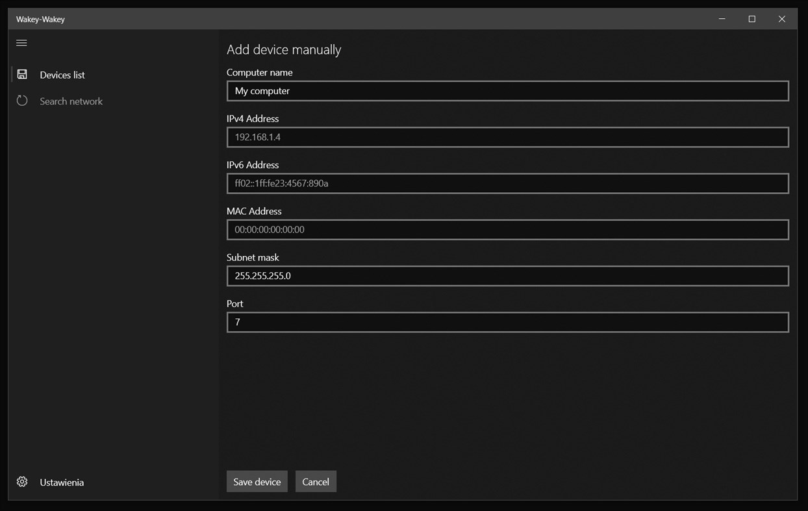Click the Add device manually heading
Image resolution: width=808 pixels, height=511 pixels.
point(283,49)
